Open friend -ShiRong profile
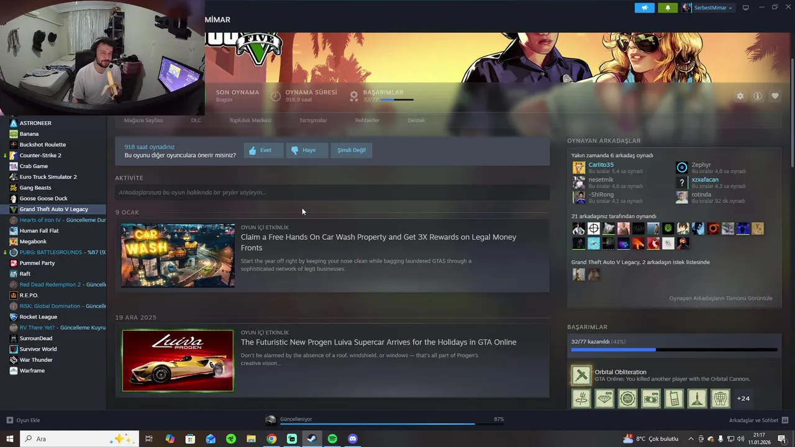795x447 pixels. click(x=601, y=195)
